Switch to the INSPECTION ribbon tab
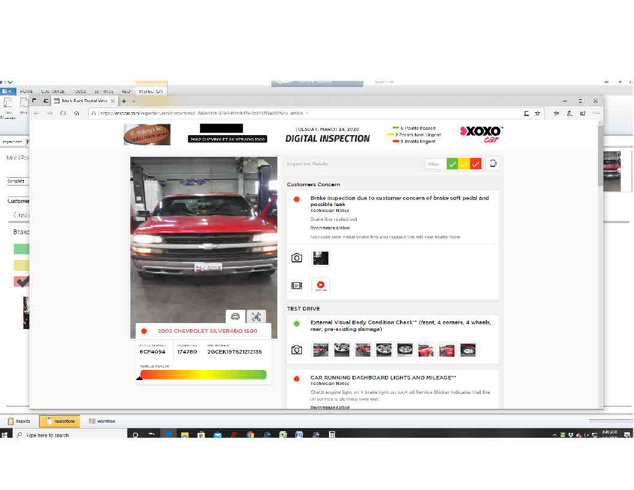Screen dimensions: 634x490 coord(151,91)
